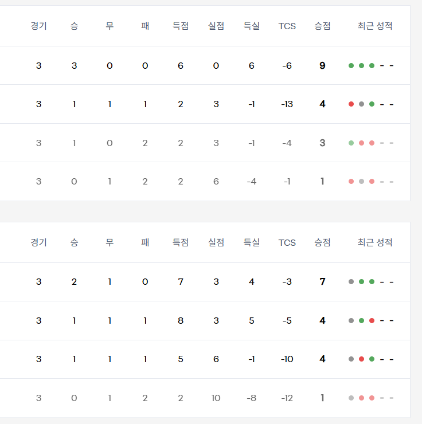Select the bold 9 points value
422x424 pixels.
pyautogui.click(x=322, y=66)
